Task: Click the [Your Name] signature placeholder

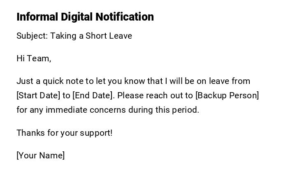Action: 41,155
